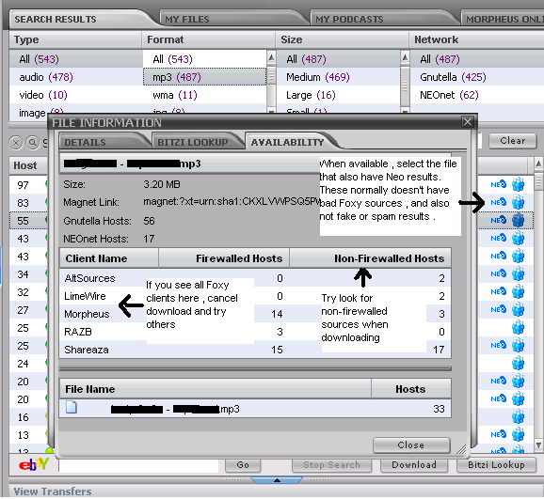Click the Bitzi Lookup button at bottom

pos(496,464)
